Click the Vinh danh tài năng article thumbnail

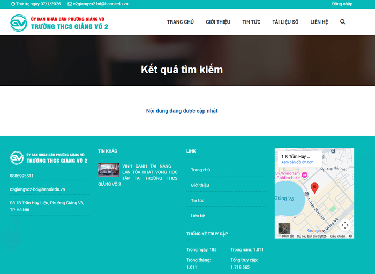(x=109, y=170)
